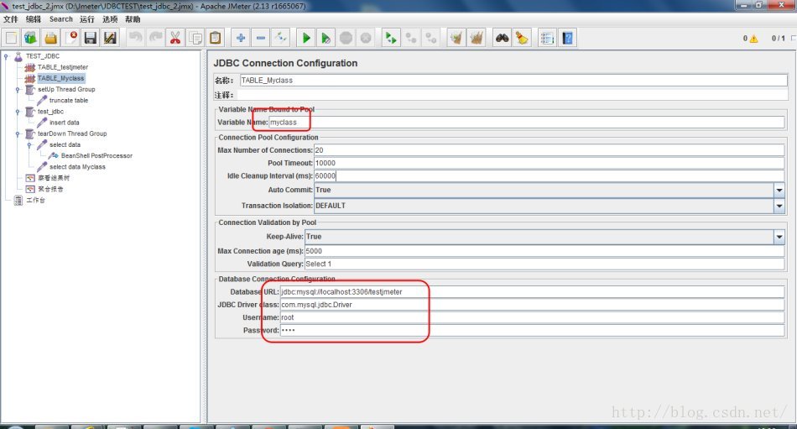Screen dimensions: 797x429
Task: Click the JDBC Driver class field
Action: (532, 304)
